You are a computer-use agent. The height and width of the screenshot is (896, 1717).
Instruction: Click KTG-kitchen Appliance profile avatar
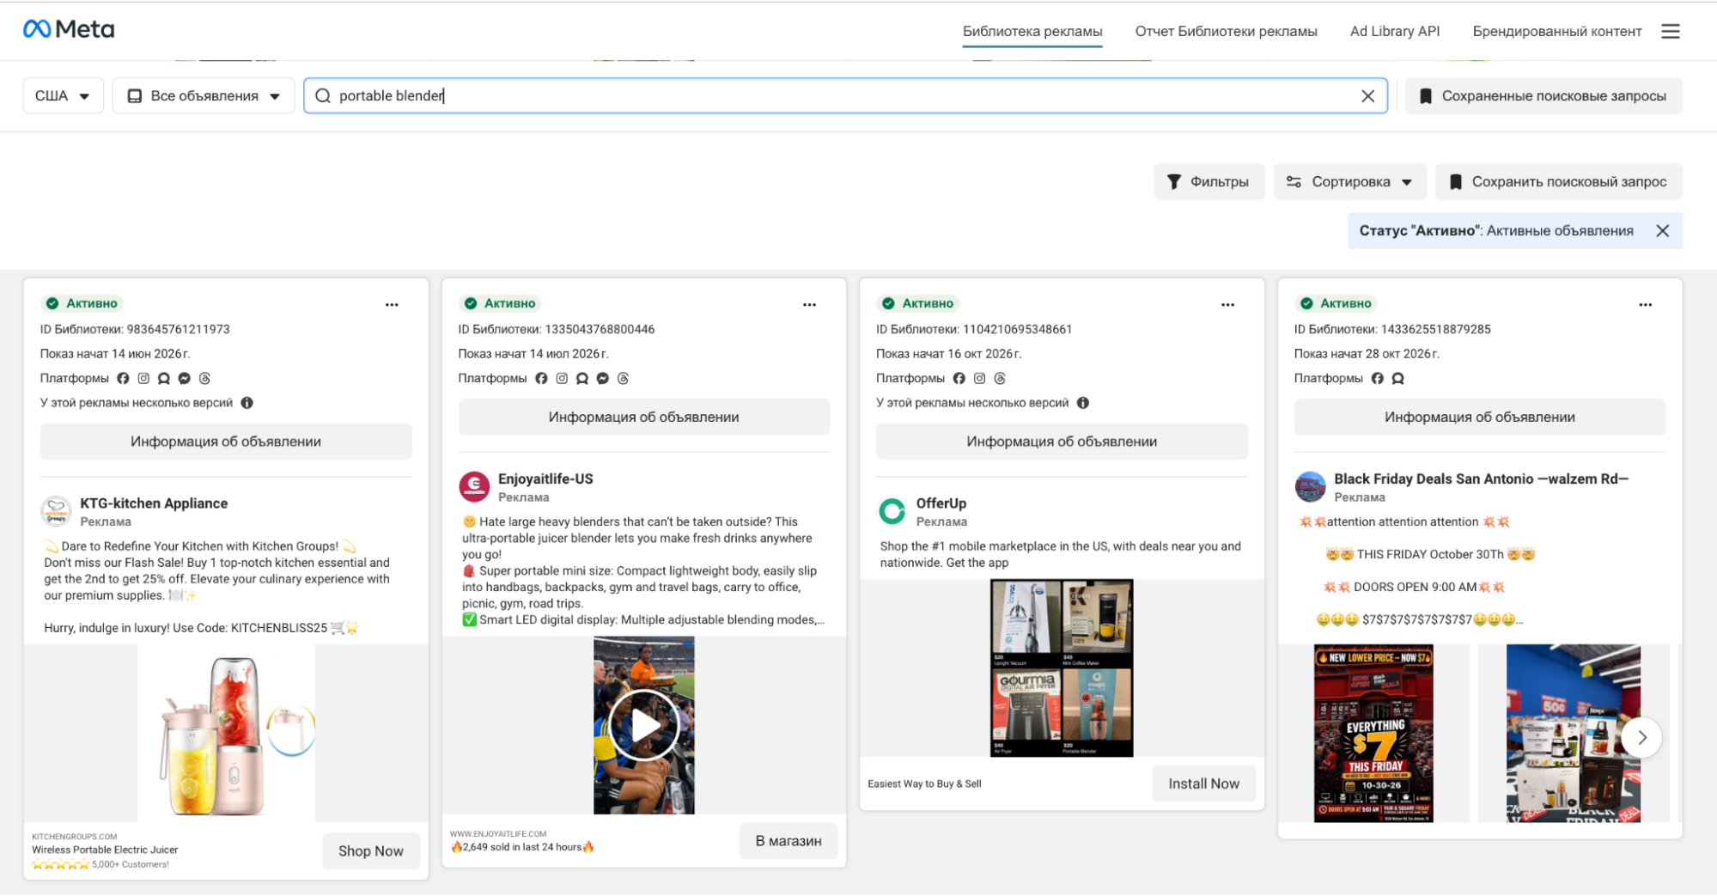point(56,510)
